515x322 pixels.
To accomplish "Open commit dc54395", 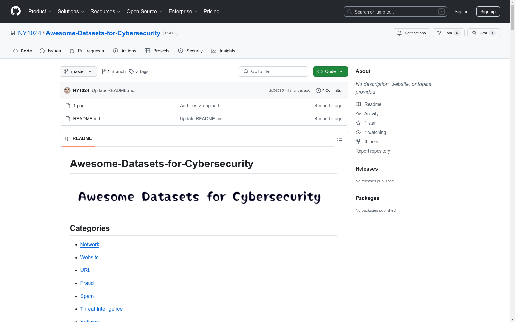I will coord(276,90).
